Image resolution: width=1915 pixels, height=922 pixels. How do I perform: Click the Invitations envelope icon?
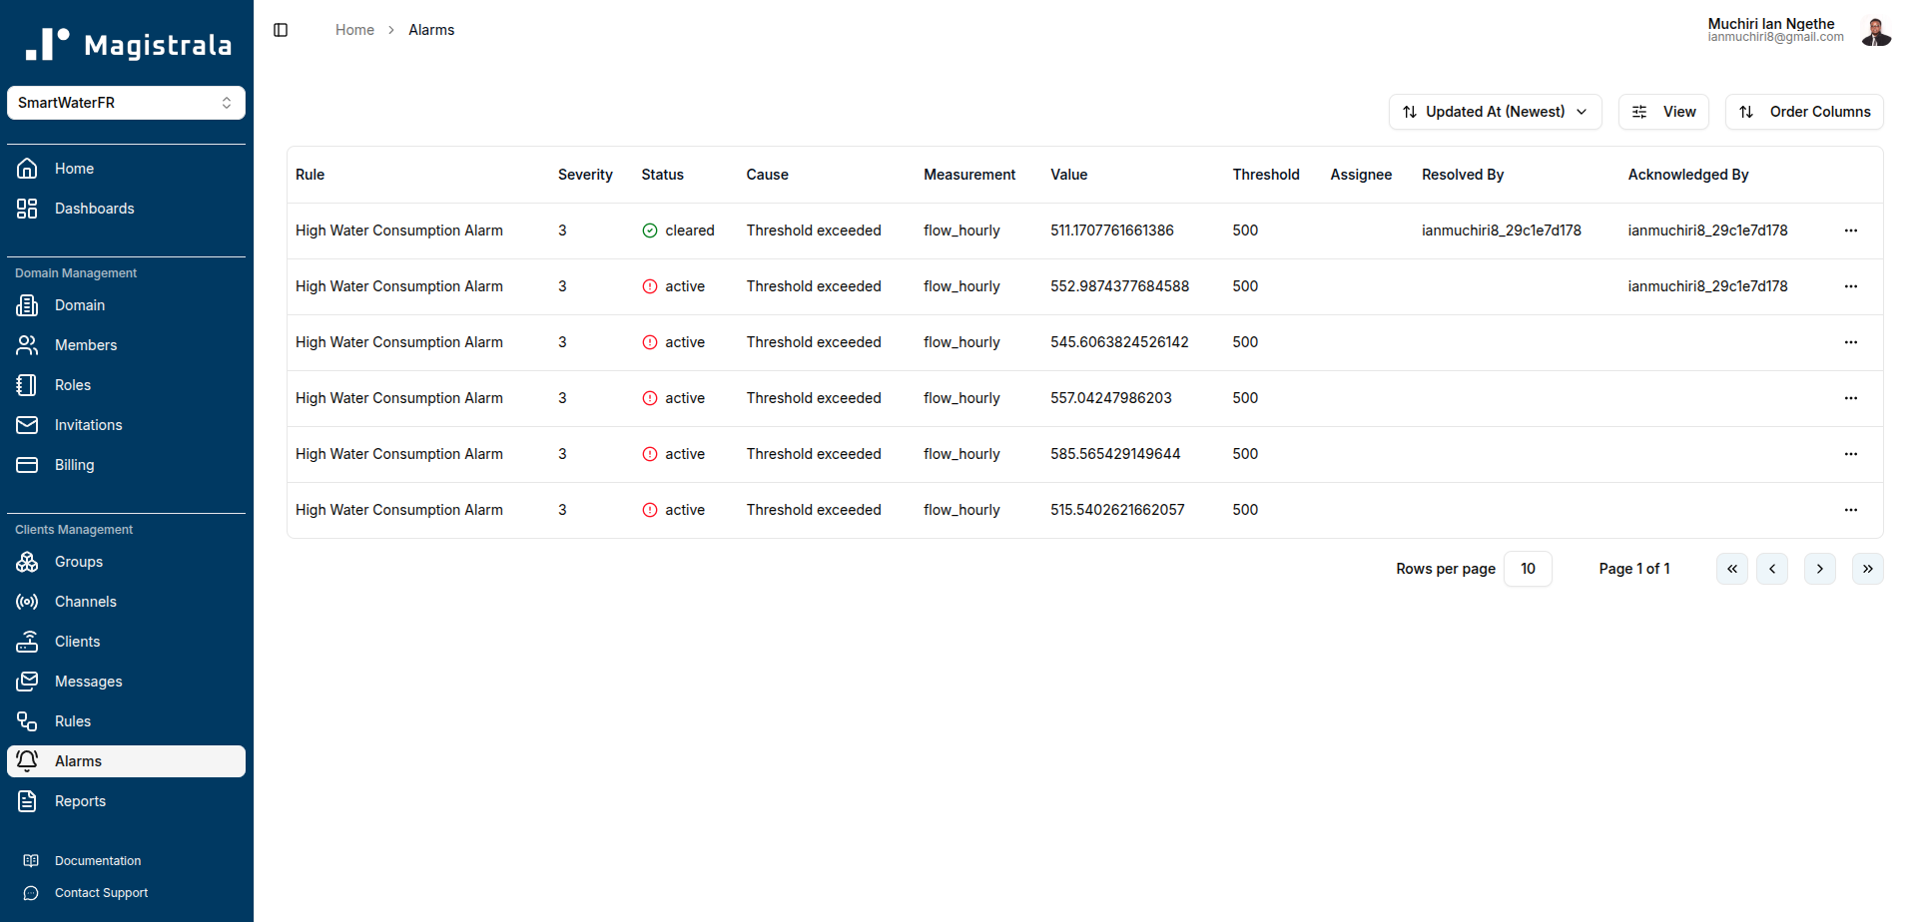pos(27,425)
